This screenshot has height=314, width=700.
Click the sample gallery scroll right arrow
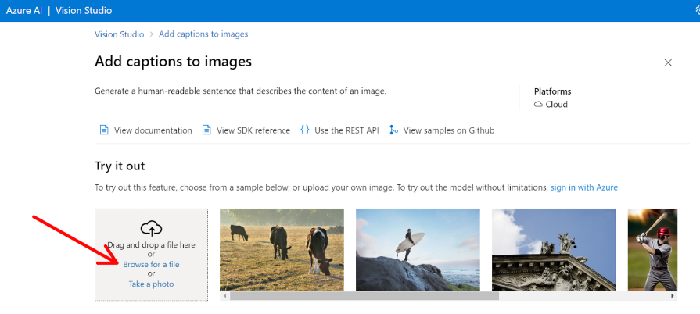coord(673,297)
